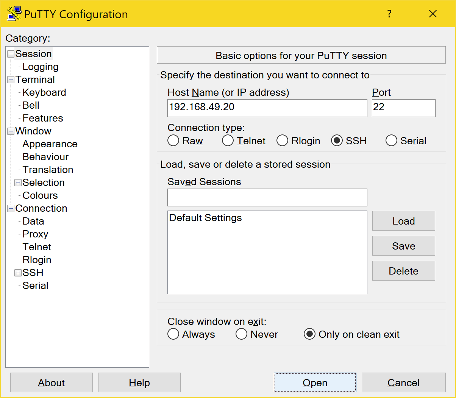The image size is (456, 398).
Task: Expand the SSH category in the tree
Action: (x=17, y=273)
